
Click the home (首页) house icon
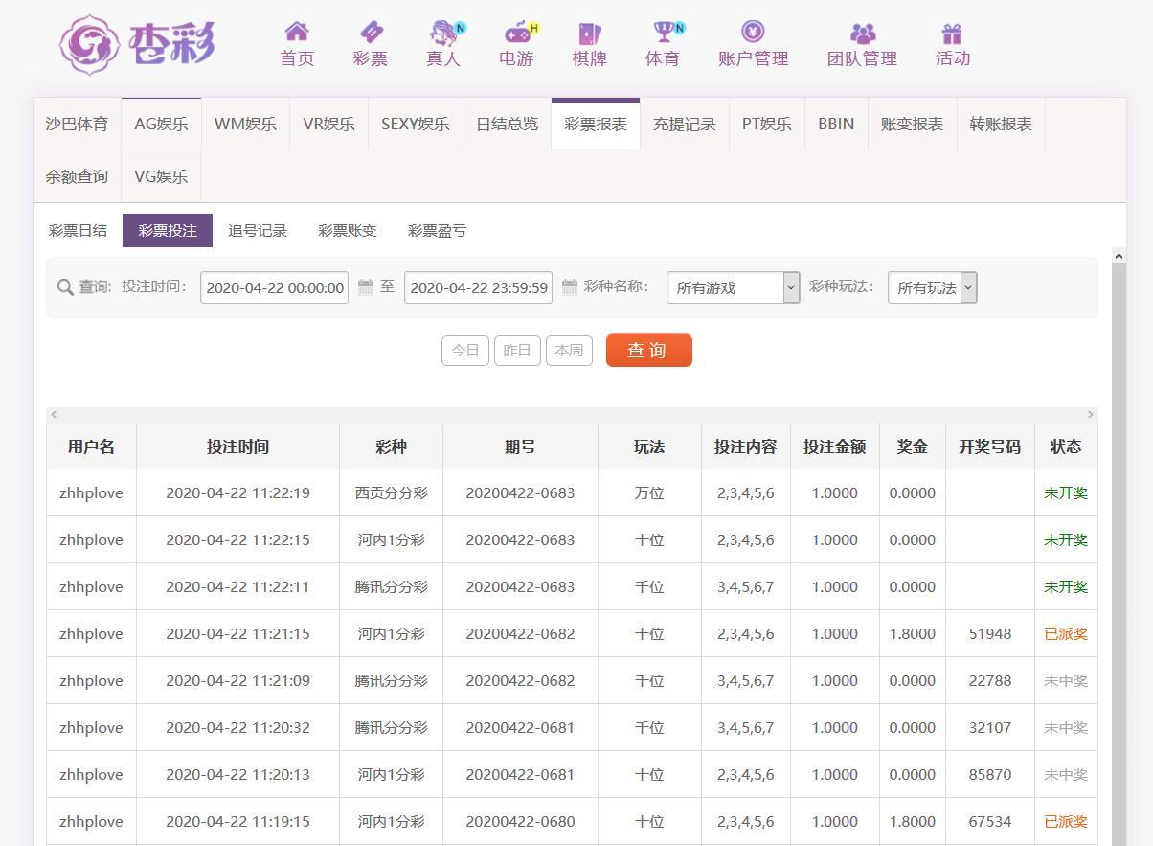[x=297, y=33]
